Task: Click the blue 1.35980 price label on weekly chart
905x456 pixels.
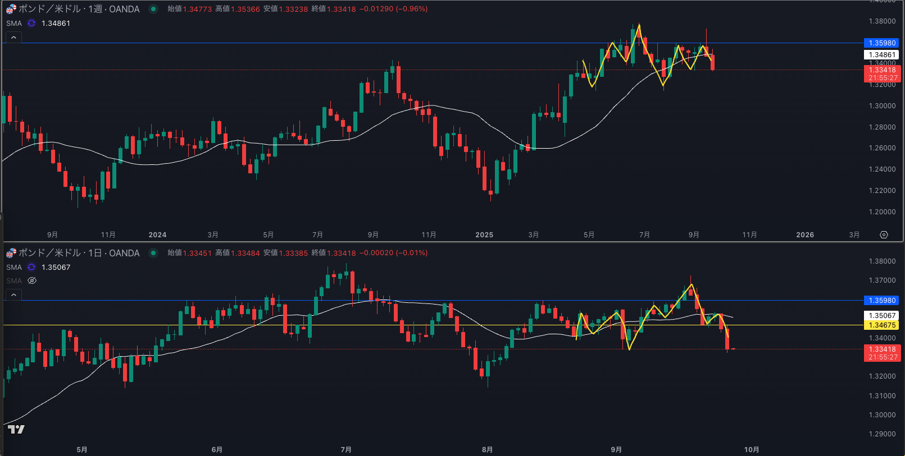Action: [x=882, y=43]
